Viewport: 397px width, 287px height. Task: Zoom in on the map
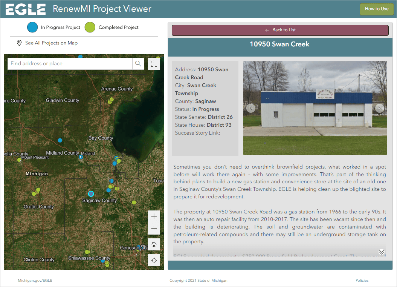154,216
